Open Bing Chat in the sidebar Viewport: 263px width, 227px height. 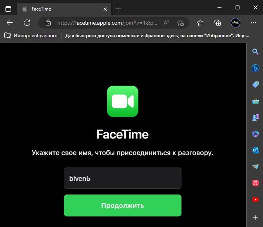coord(255,68)
